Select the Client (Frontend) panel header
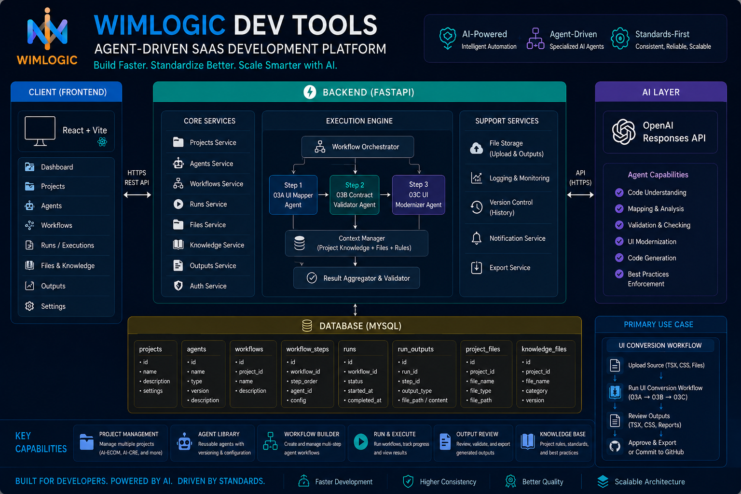 coord(67,92)
